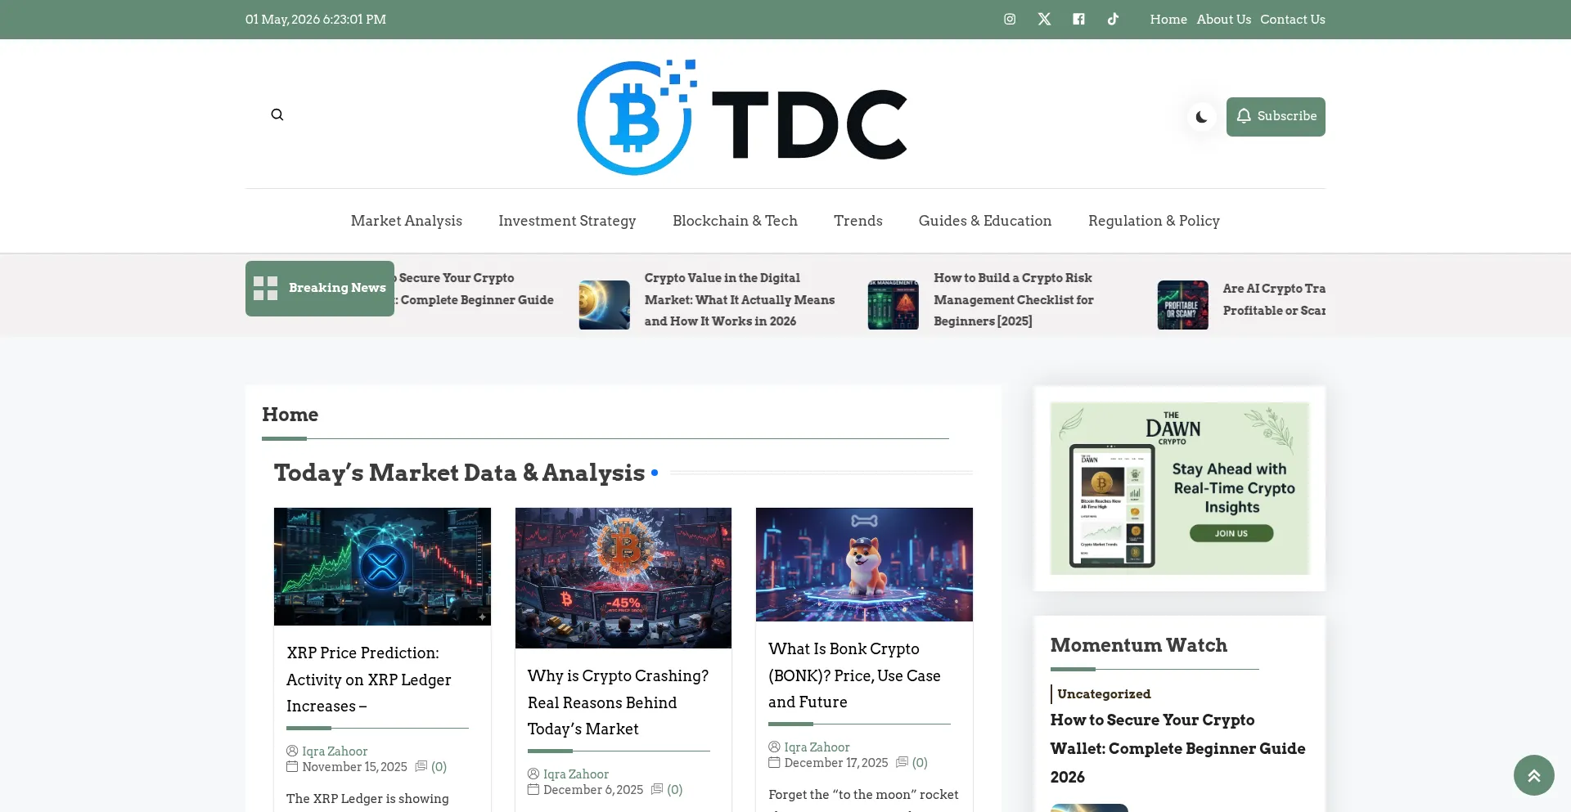Click the TDC site logo

point(742,117)
